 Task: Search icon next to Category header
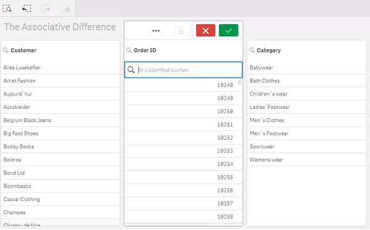point(252,50)
